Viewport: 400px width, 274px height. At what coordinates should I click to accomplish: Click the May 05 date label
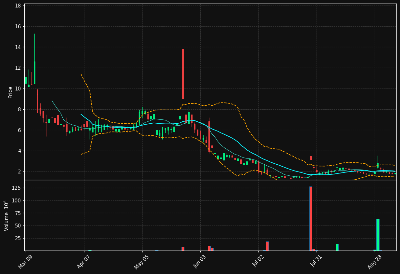142,262
